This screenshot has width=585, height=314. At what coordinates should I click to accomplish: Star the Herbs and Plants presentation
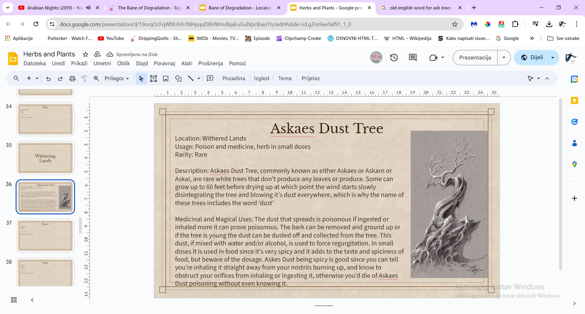click(86, 55)
